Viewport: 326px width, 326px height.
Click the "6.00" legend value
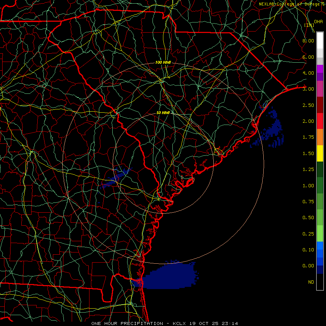[x=308, y=57]
